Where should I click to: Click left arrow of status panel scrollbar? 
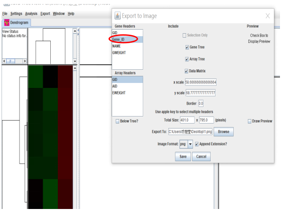point(4,61)
